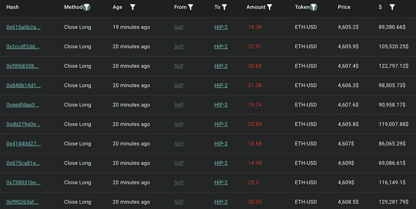
Task: Select the amount -19.39
Action: coord(254,27)
